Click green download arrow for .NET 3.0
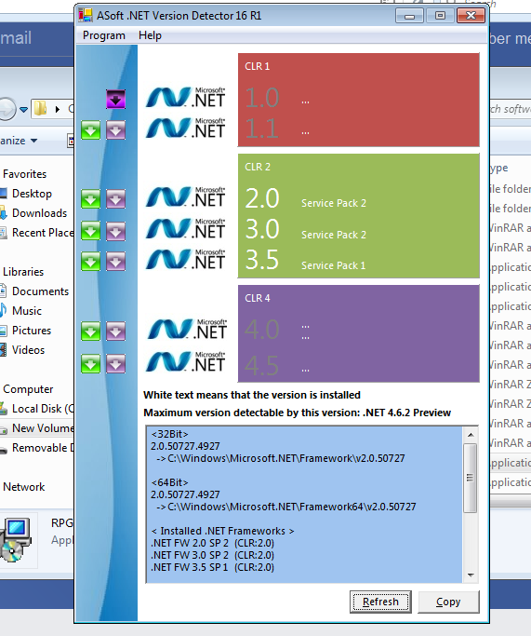Screen dimensions: 531x636 [91, 231]
